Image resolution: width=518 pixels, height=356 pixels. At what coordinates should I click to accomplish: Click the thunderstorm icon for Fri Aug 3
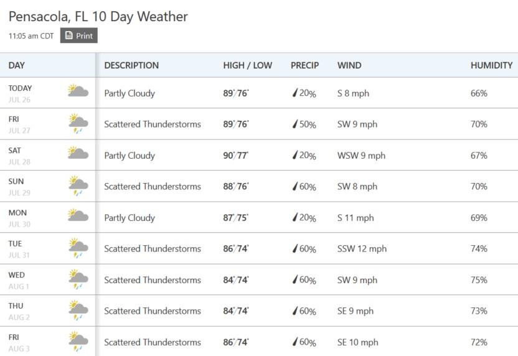point(78,341)
